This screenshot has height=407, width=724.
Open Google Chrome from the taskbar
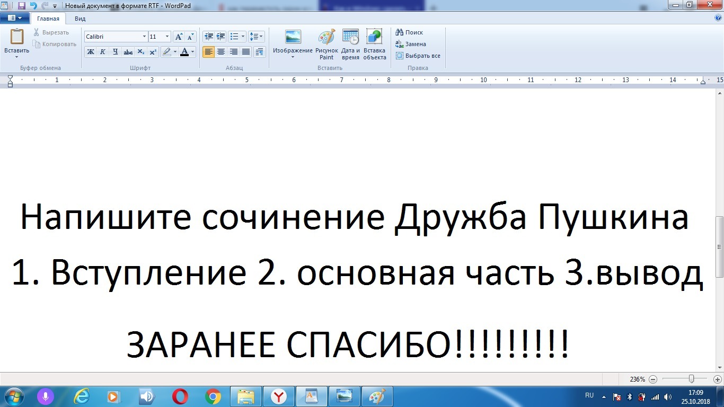point(213,396)
